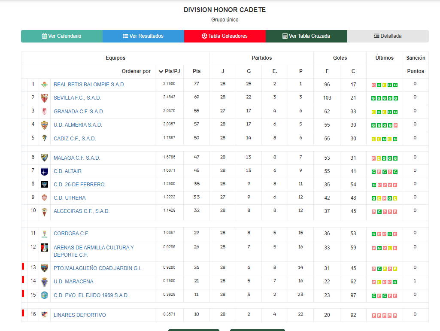The width and height of the screenshot is (440, 331).
Task: Click the Real Betis Balompie crest icon
Action: (44, 84)
